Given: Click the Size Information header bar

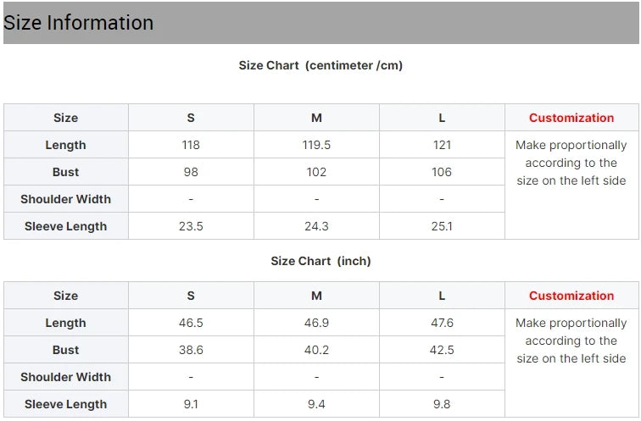Looking at the screenshot, I should pyautogui.click(x=320, y=23).
